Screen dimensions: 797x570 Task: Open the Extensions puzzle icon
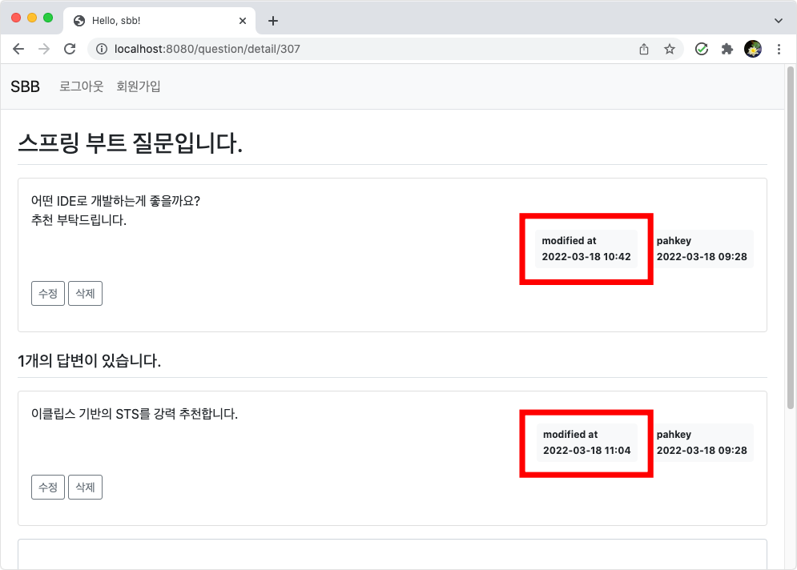pyautogui.click(x=727, y=49)
